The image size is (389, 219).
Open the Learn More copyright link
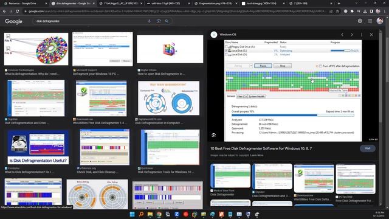pyautogui.click(x=256, y=155)
